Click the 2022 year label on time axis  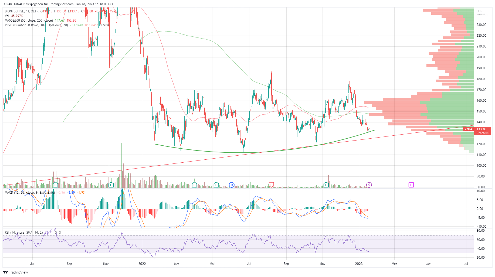[142, 264]
